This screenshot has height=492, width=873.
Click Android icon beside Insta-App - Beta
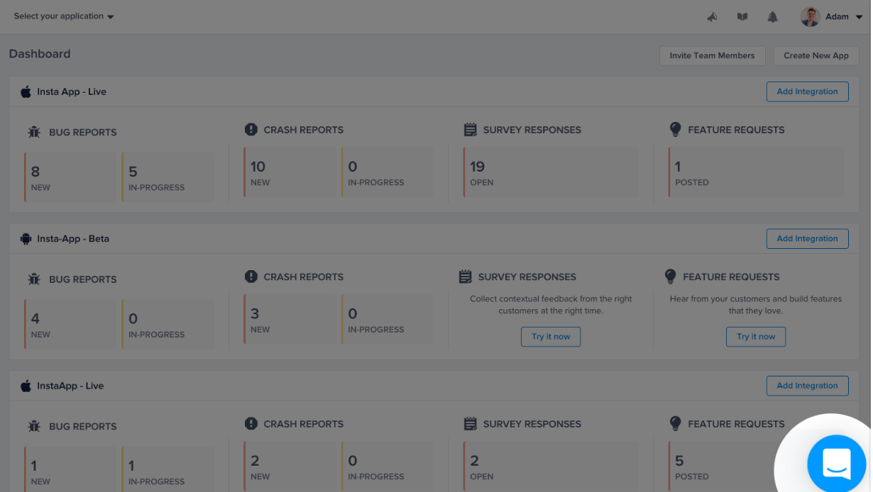[x=26, y=239]
